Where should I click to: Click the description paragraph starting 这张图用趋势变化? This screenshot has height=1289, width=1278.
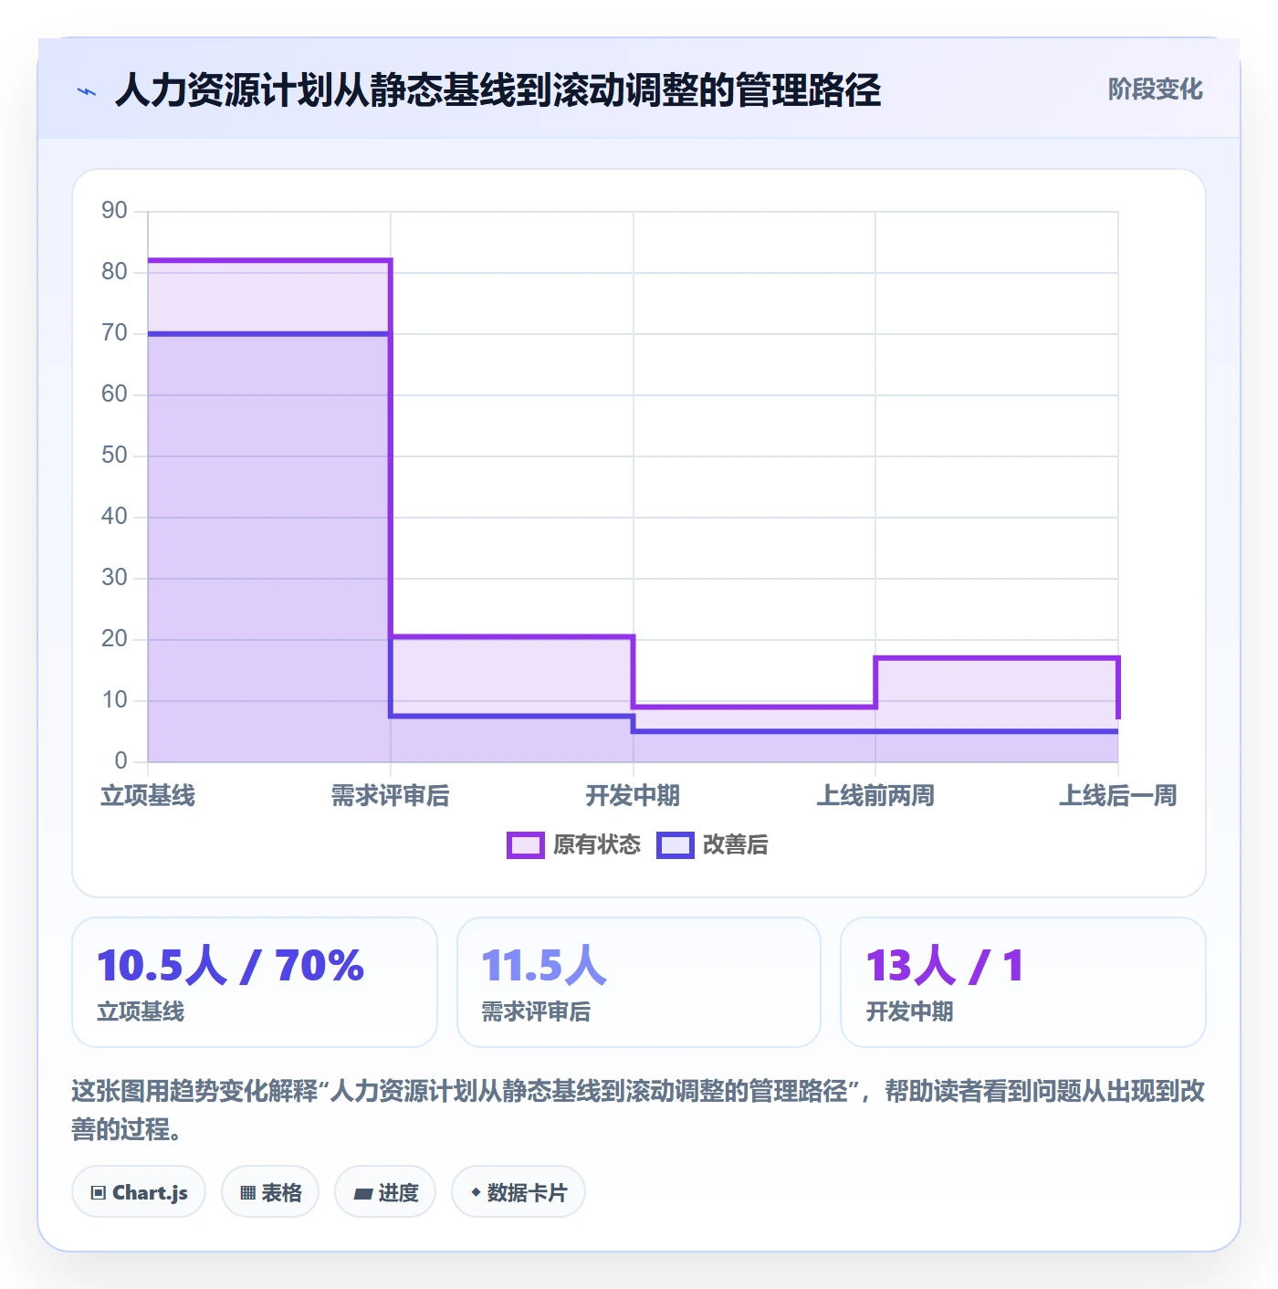pyautogui.click(x=638, y=1110)
